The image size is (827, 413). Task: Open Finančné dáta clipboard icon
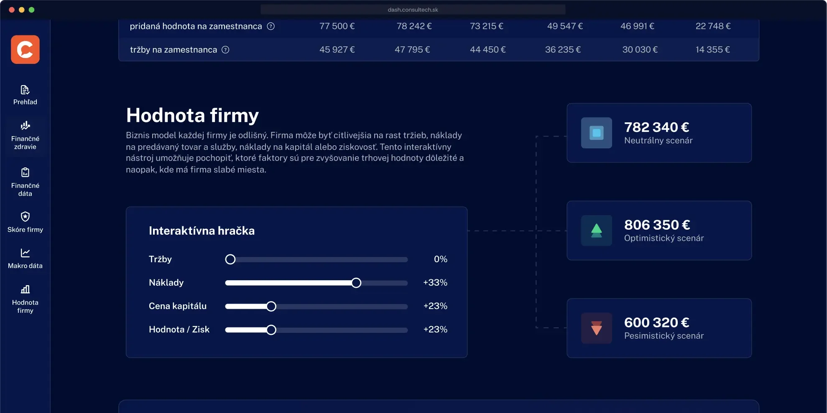tap(25, 172)
